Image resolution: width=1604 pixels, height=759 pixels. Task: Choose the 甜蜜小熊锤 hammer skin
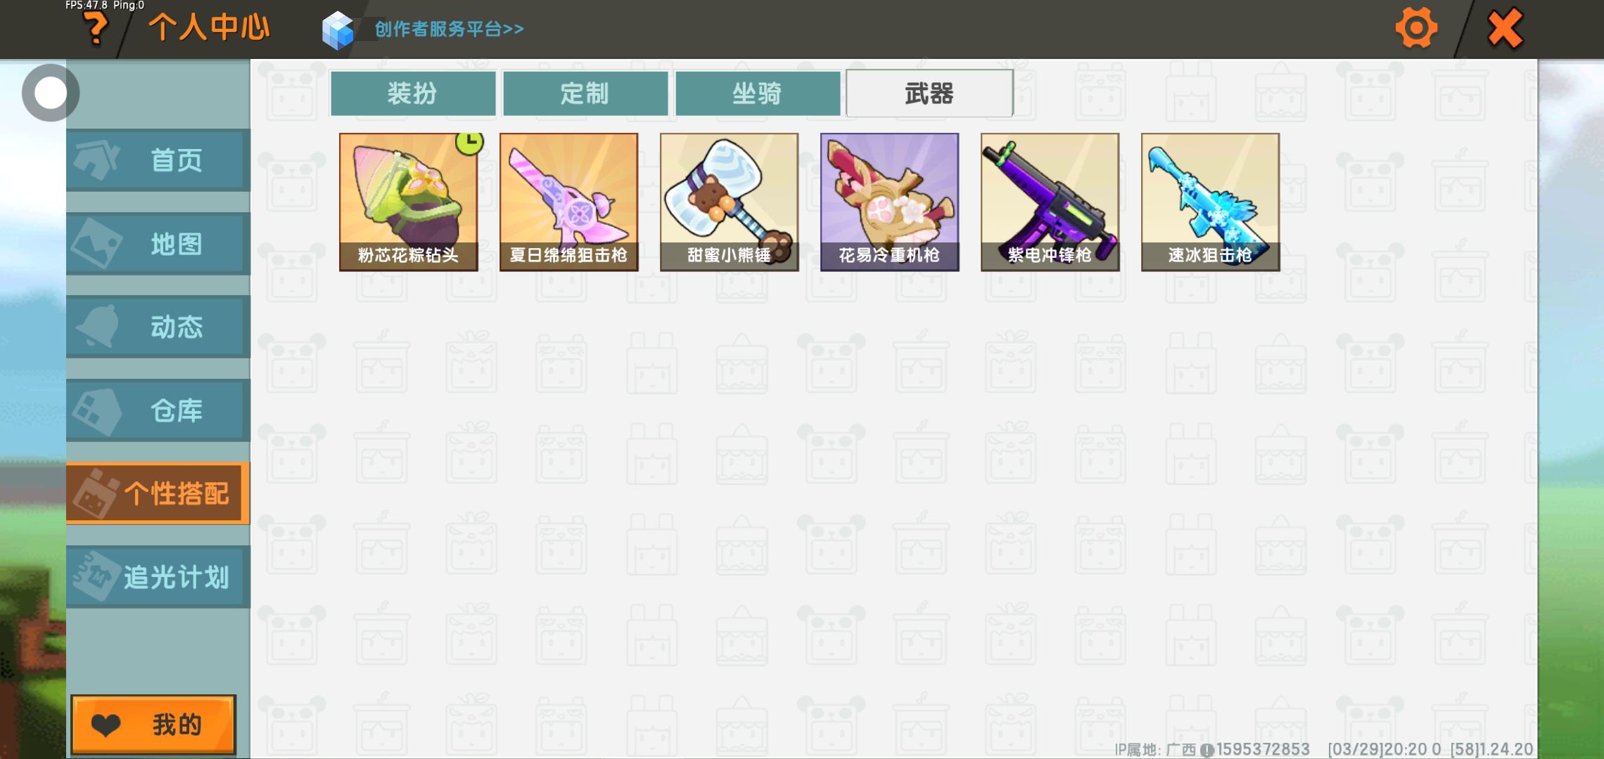[x=729, y=202]
